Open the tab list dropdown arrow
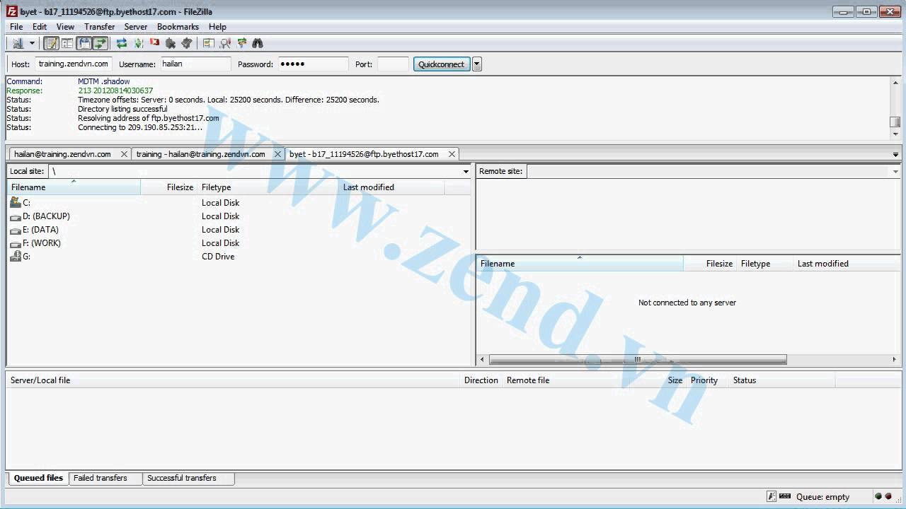This screenshot has width=906, height=509. tap(895, 155)
